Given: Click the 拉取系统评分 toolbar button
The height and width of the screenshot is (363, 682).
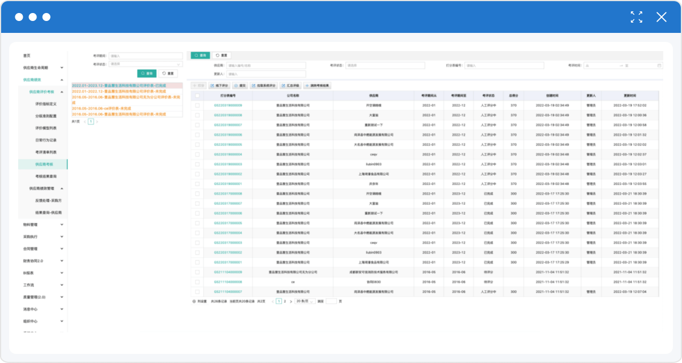Looking at the screenshot, I should (x=263, y=86).
